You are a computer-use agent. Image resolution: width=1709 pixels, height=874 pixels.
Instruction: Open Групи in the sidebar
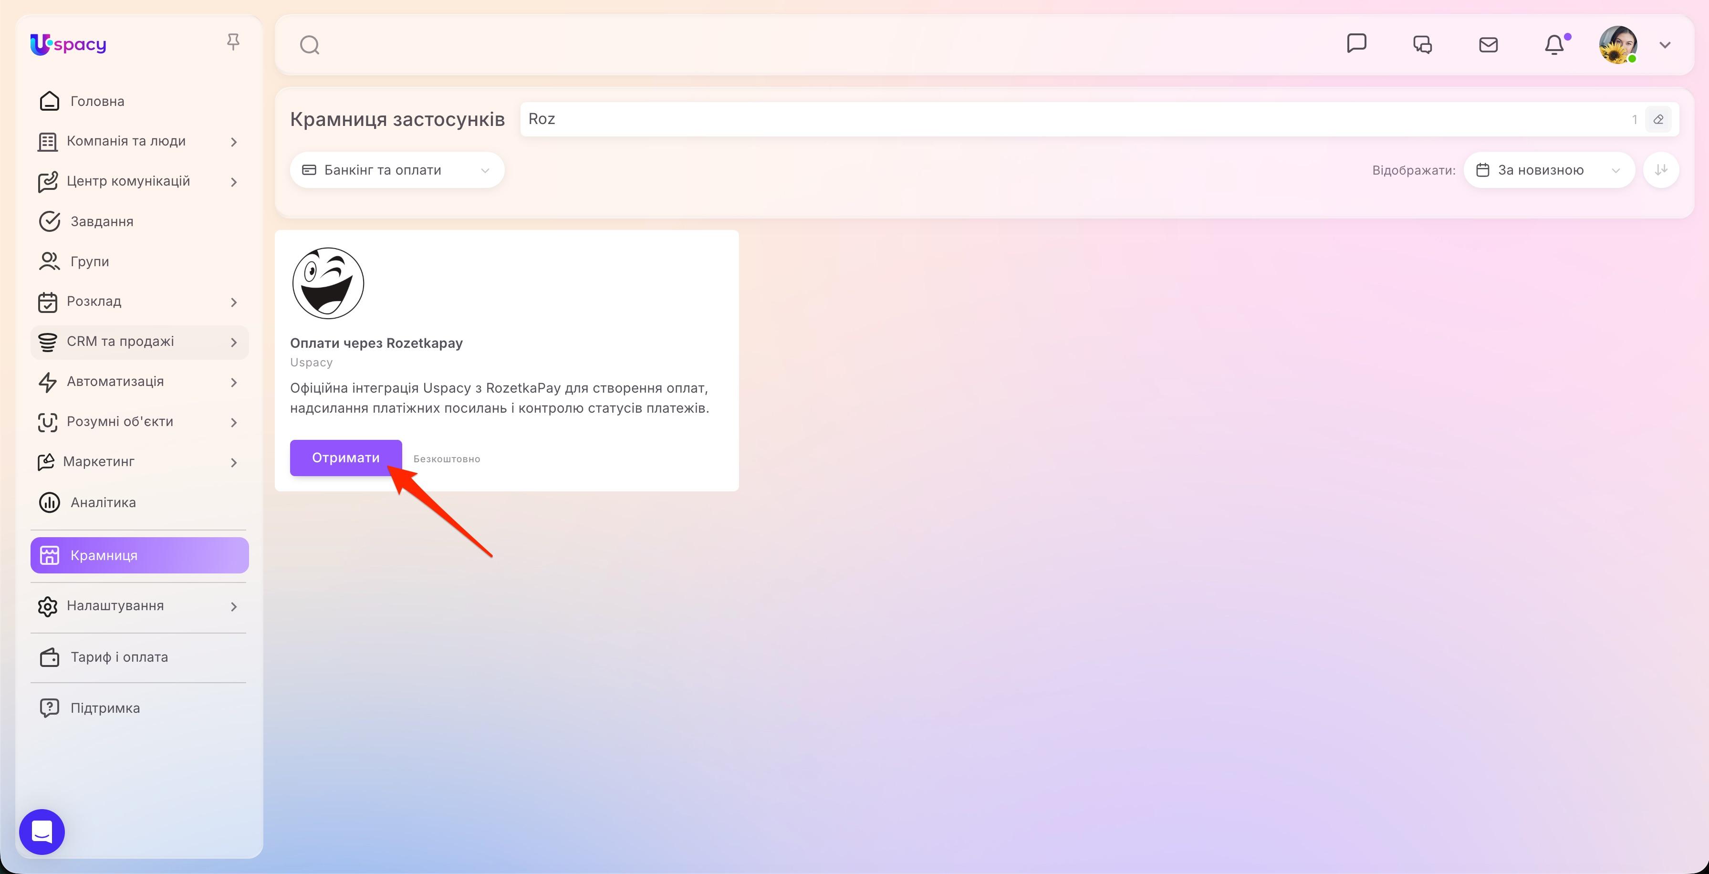coord(139,261)
